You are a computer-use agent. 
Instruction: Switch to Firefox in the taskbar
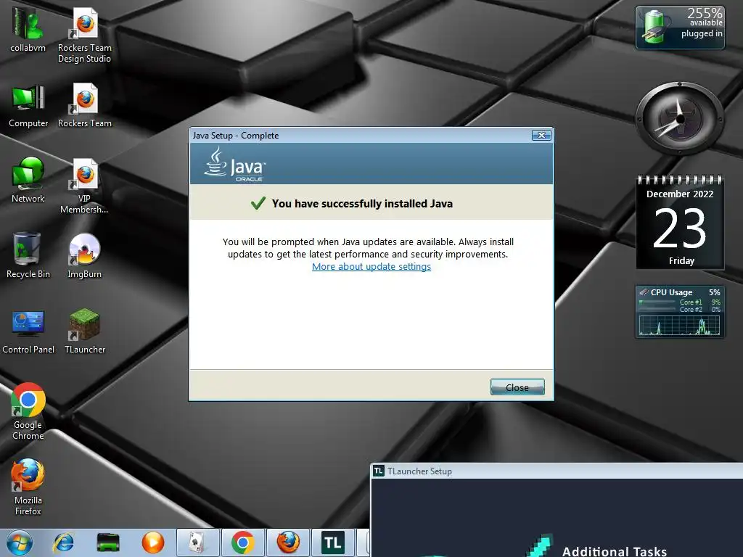[x=287, y=542]
